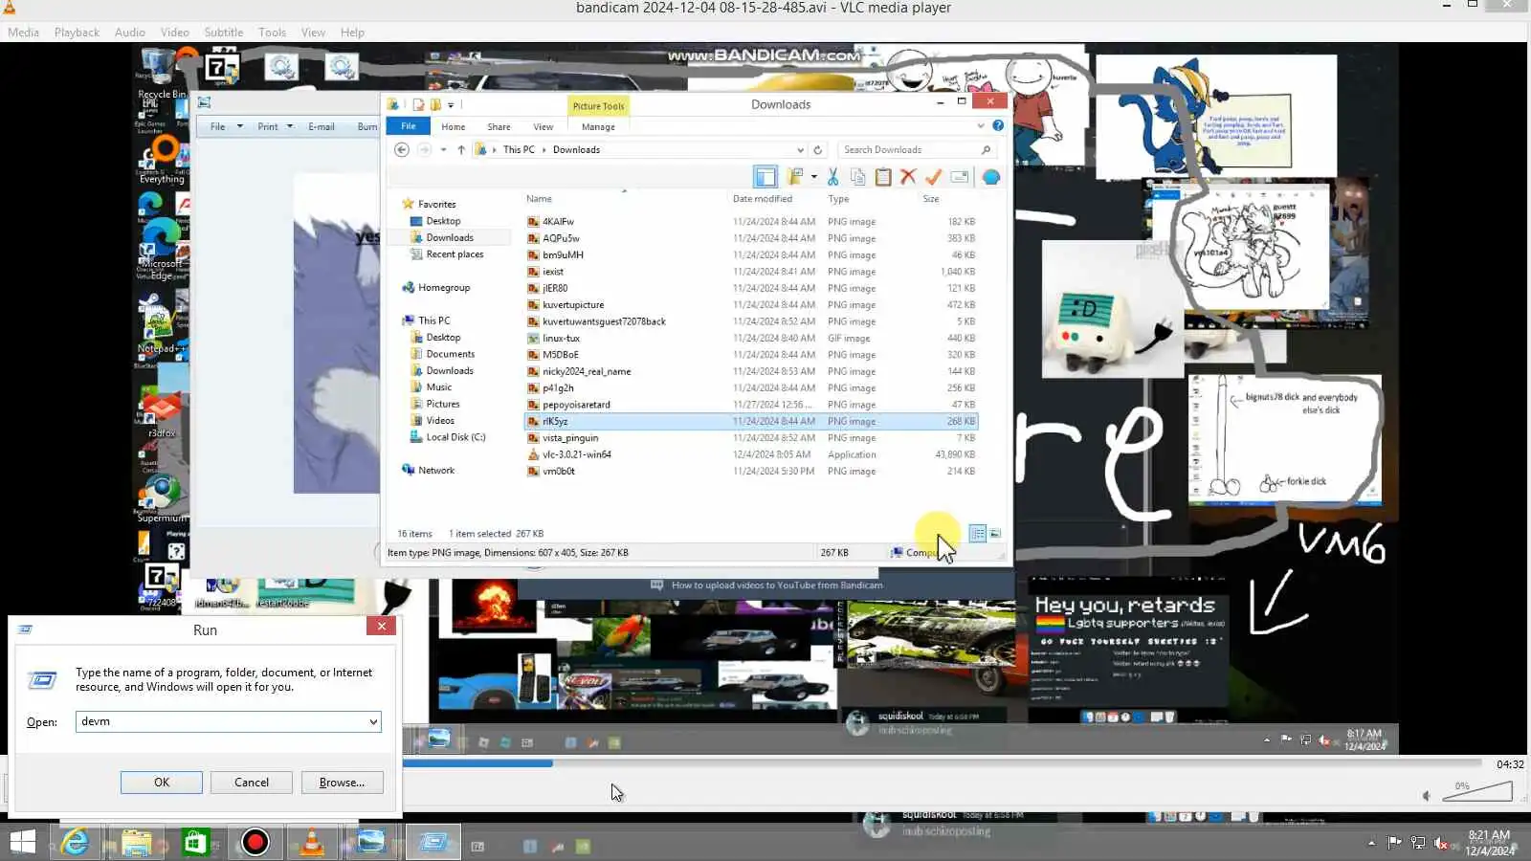Select Homegroup in the navigation pane
This screenshot has width=1531, height=861.
444,288
